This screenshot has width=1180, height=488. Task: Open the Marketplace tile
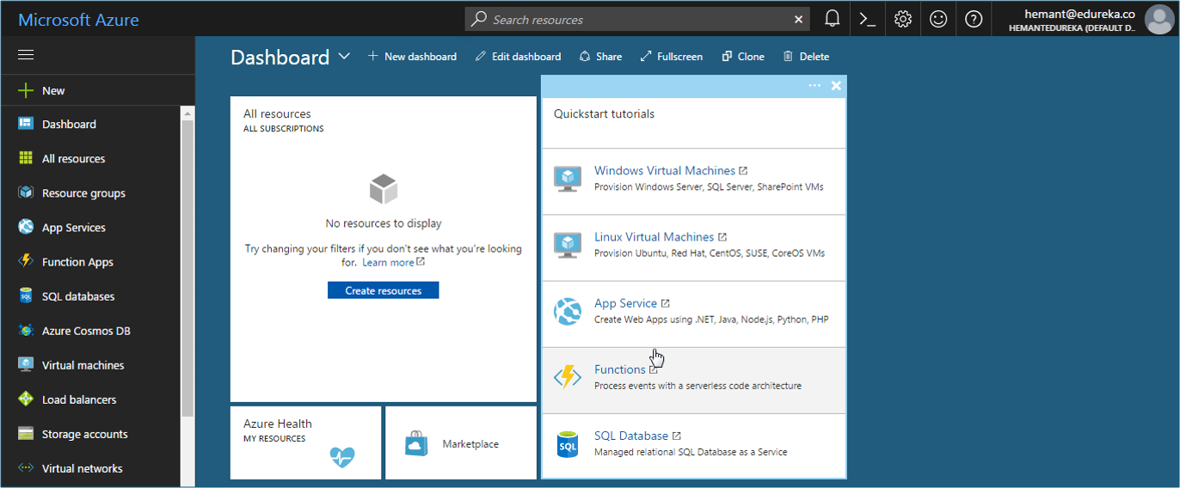tap(461, 443)
